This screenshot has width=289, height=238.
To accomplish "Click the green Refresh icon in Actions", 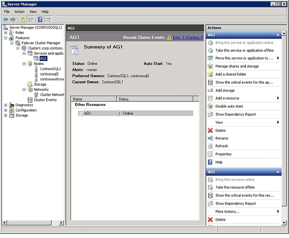I will [210, 146].
